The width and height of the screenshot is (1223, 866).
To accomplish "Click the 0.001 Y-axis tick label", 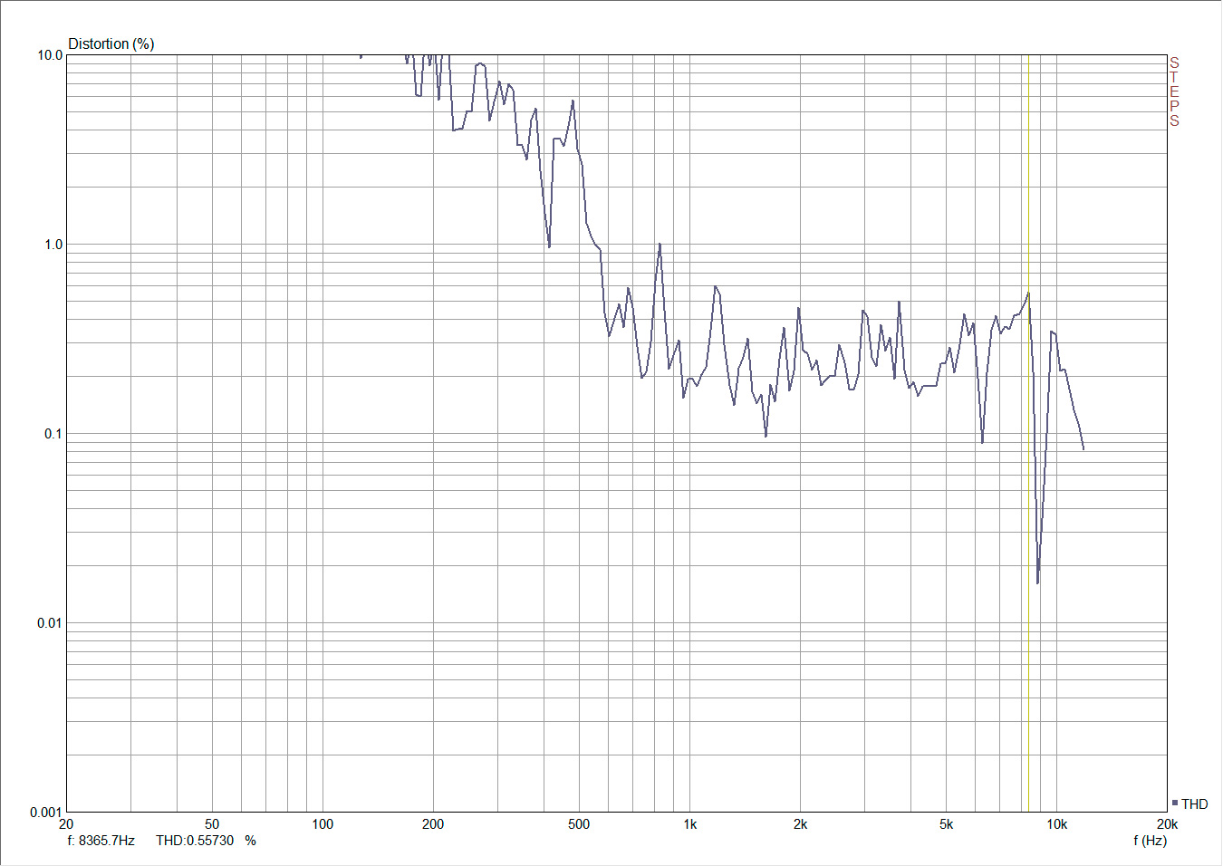I will pos(47,812).
